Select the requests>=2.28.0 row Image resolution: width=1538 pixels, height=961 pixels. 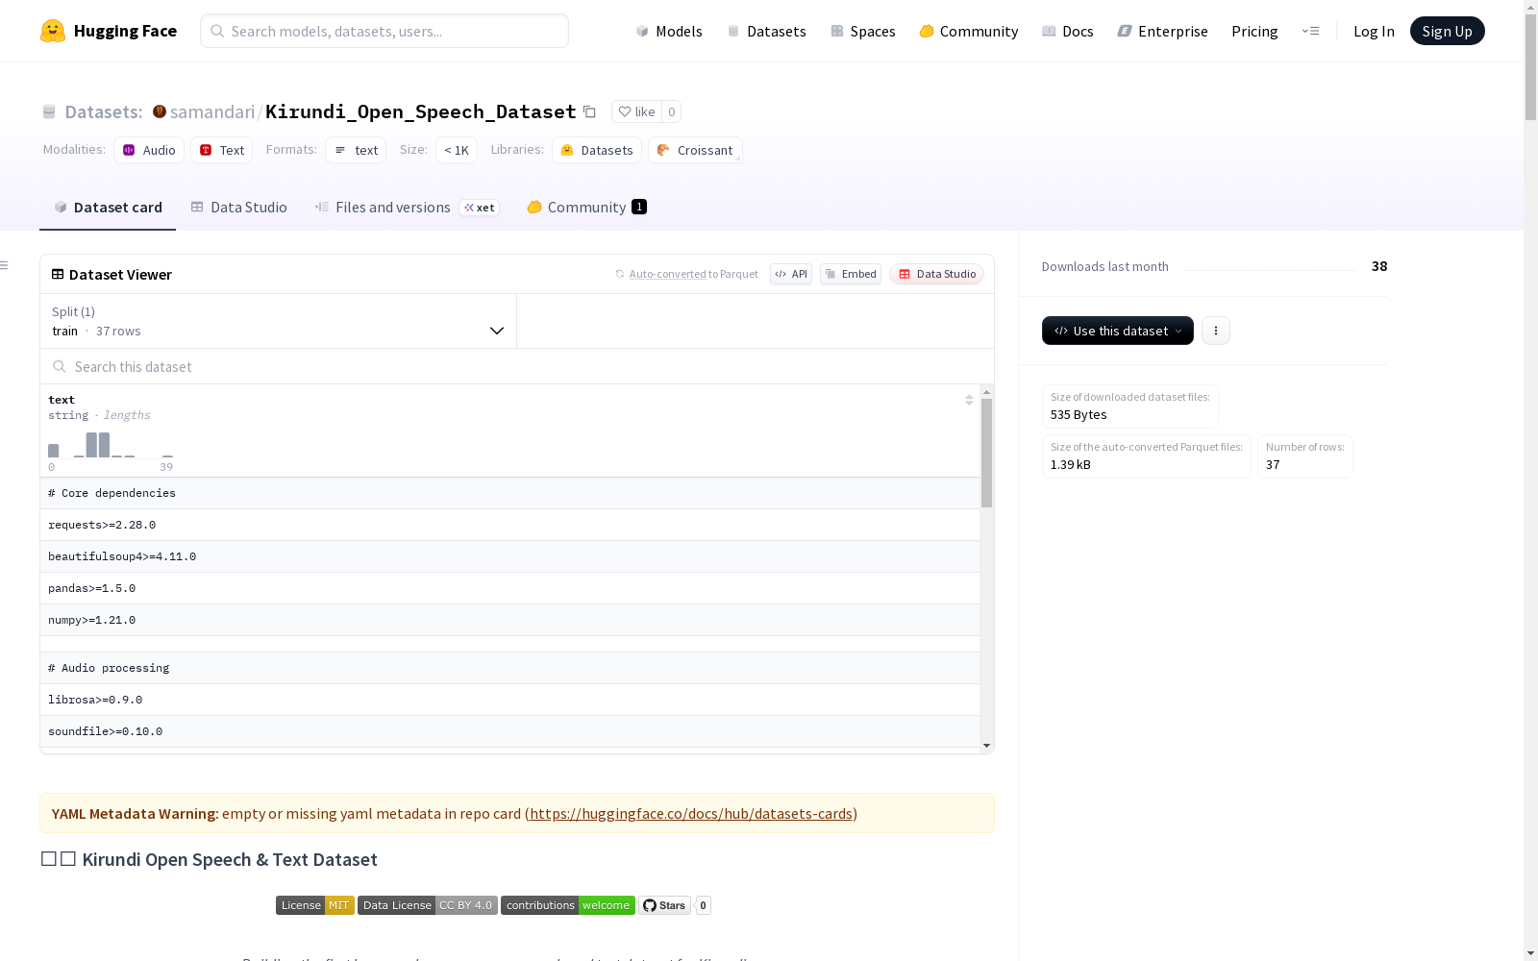(x=509, y=525)
